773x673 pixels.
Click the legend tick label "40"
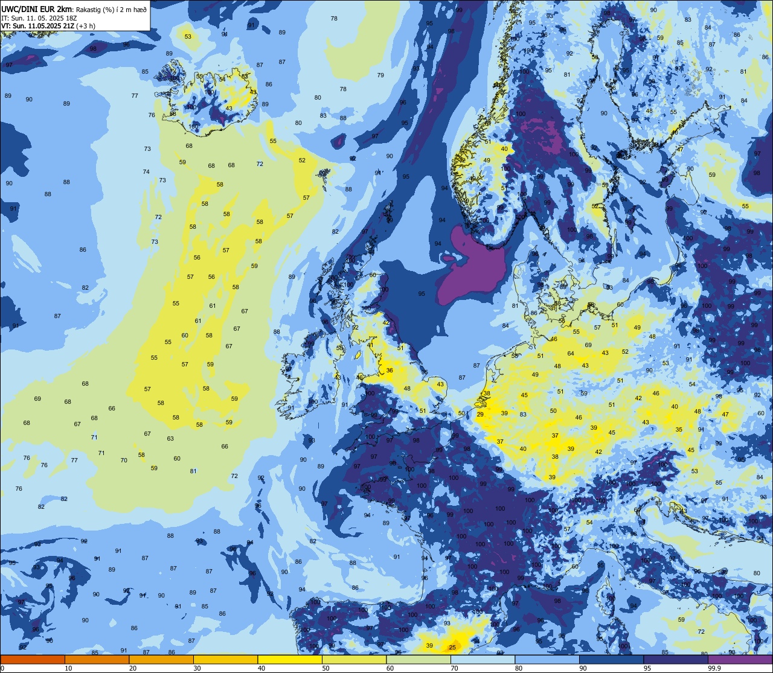coord(261,668)
